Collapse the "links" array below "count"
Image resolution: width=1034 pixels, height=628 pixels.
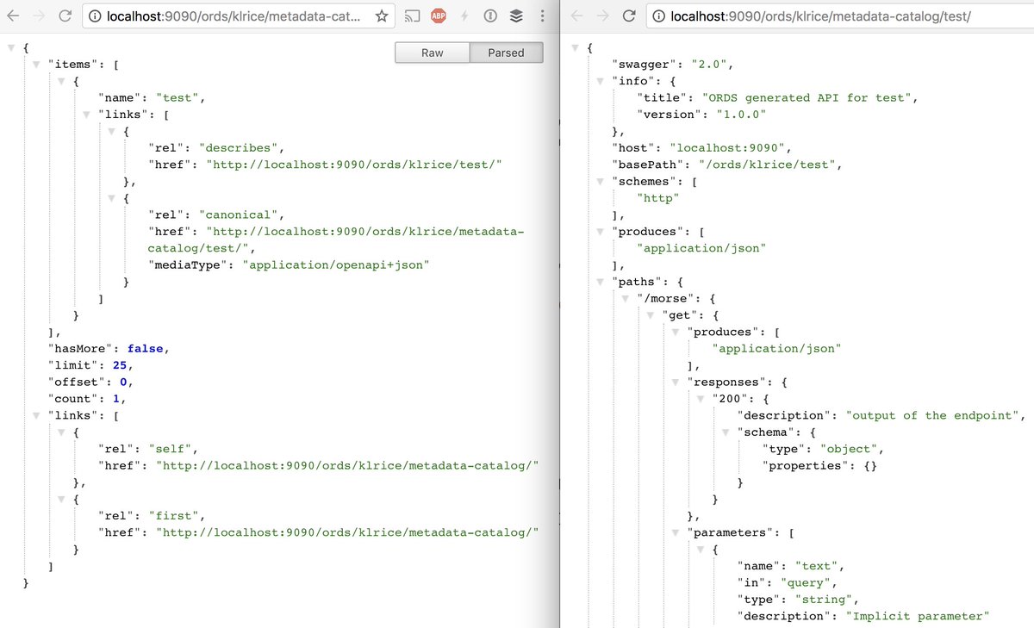[35, 415]
